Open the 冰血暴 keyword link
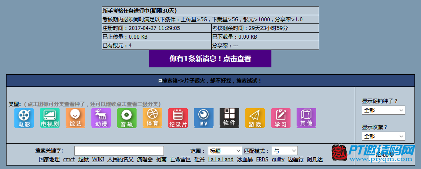This screenshot has width=421, height=169. tap(245, 159)
